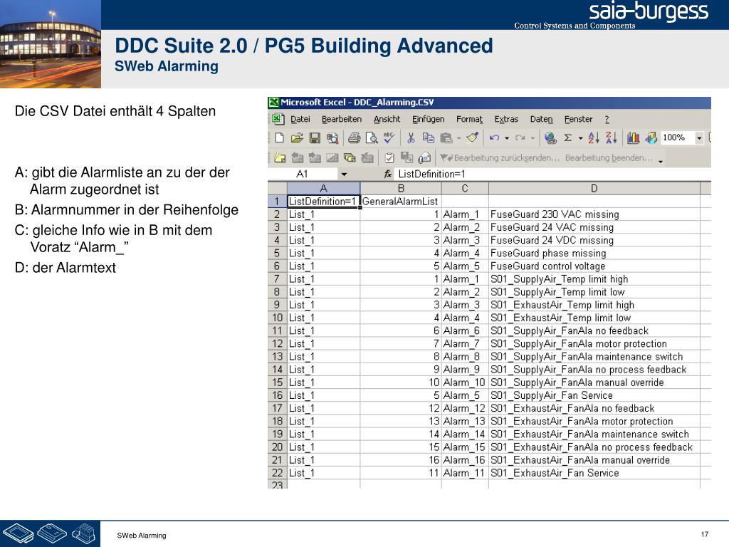
Task: Click the Send to Mail Recipient icon
Action: 424,157
